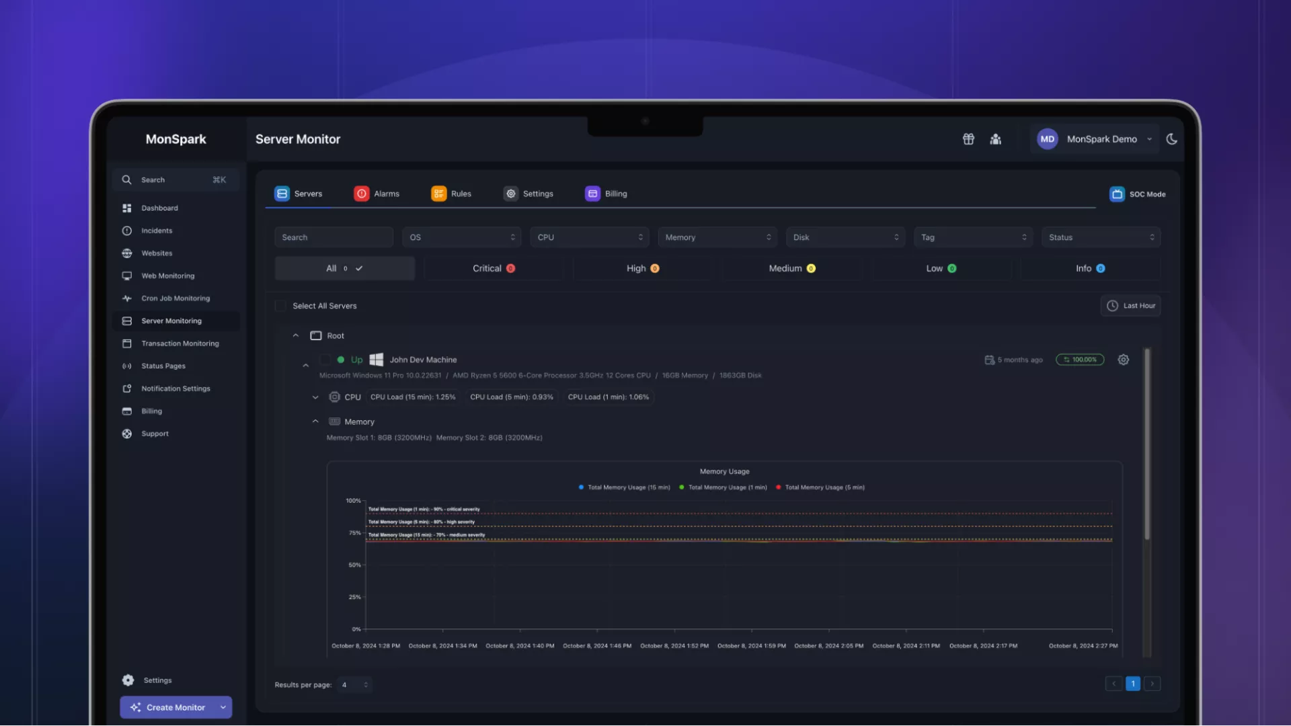The height and width of the screenshot is (726, 1291).
Task: Open John Dev Machine gear settings
Action: 1123,360
